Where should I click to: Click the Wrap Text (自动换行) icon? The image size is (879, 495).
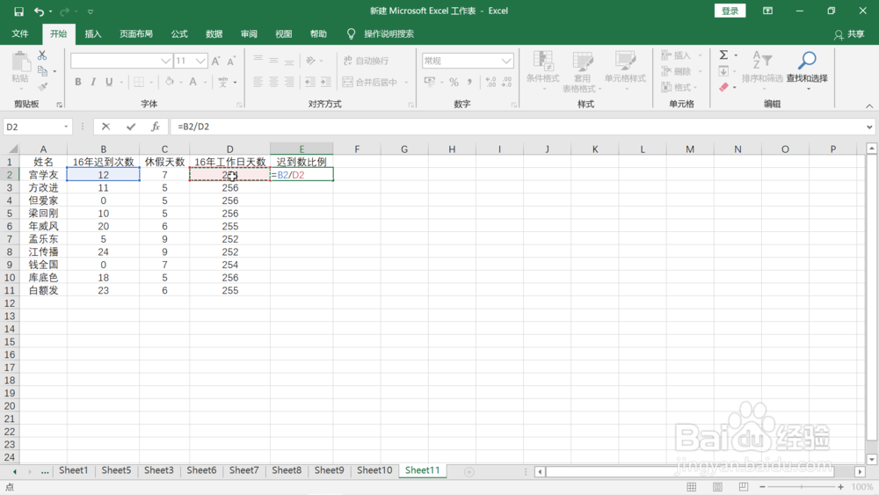347,61
